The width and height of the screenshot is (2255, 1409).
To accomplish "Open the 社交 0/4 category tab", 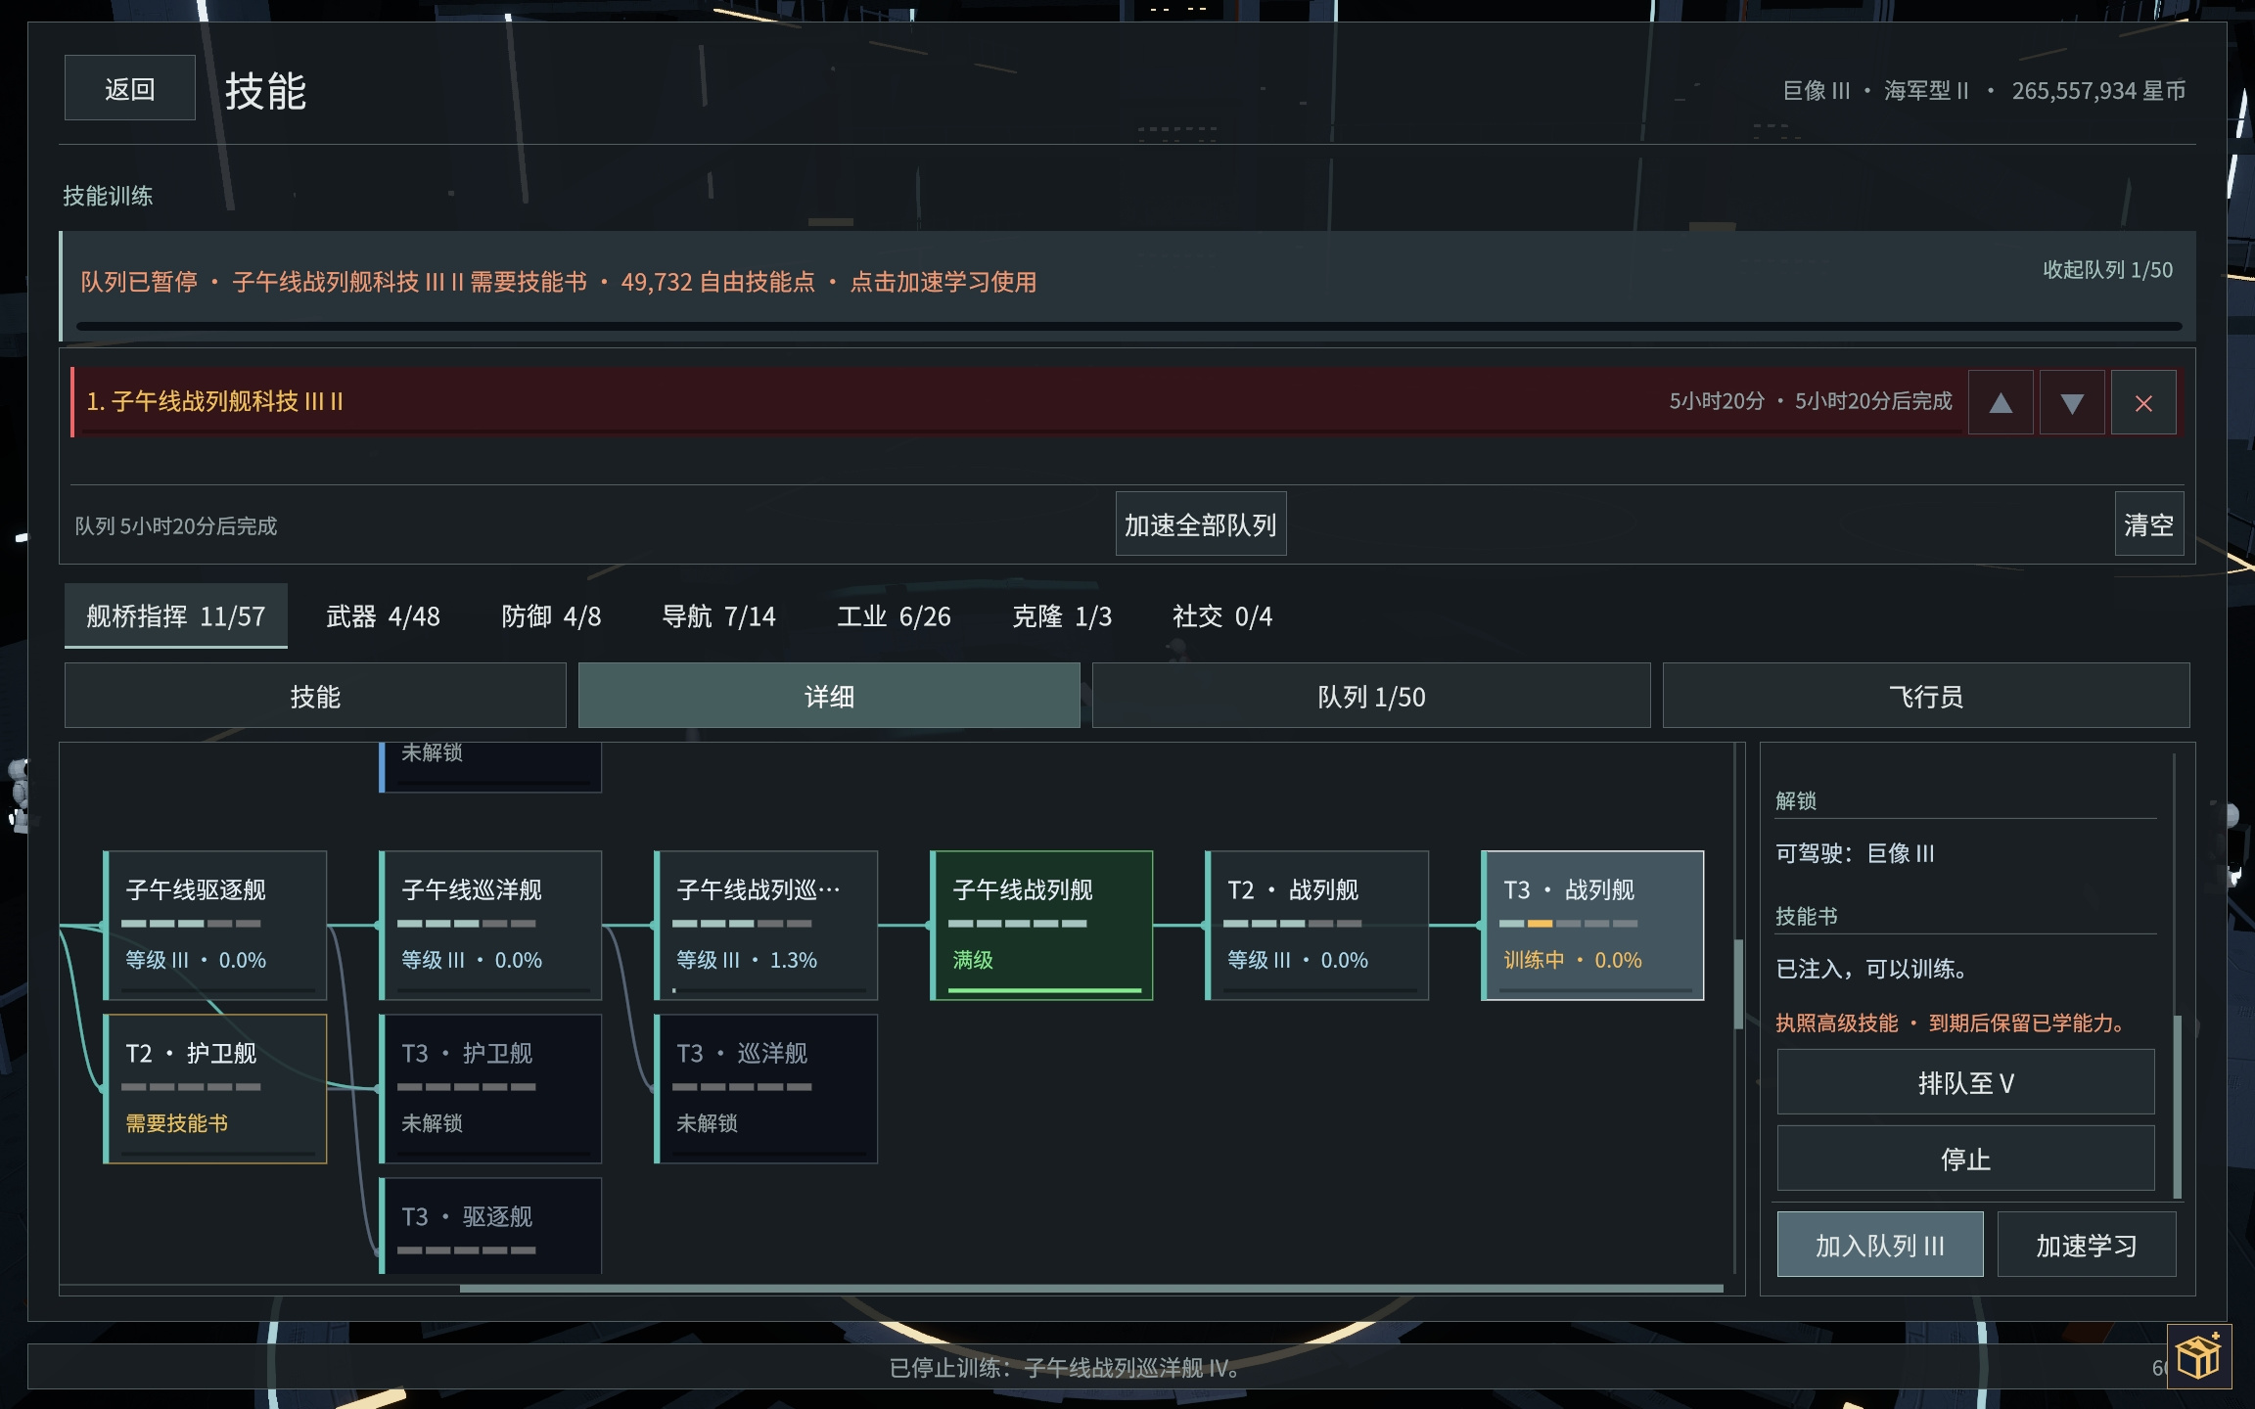I will (1222, 615).
